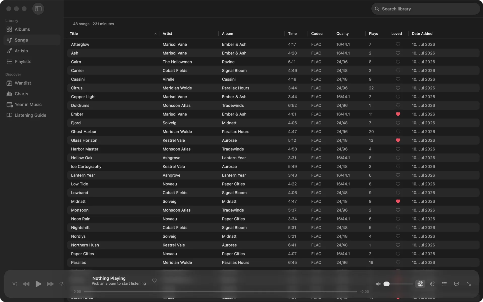The image size is (483, 302).
Task: Click the Albums grid icon
Action: (9, 29)
